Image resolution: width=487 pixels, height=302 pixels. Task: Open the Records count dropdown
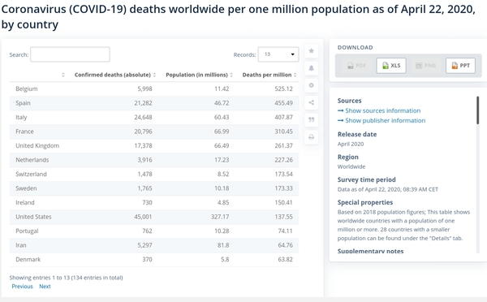278,54
